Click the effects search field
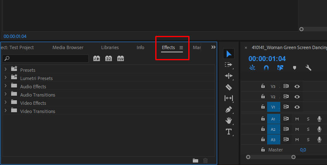327x165 pixels. pyautogui.click(x=45, y=59)
